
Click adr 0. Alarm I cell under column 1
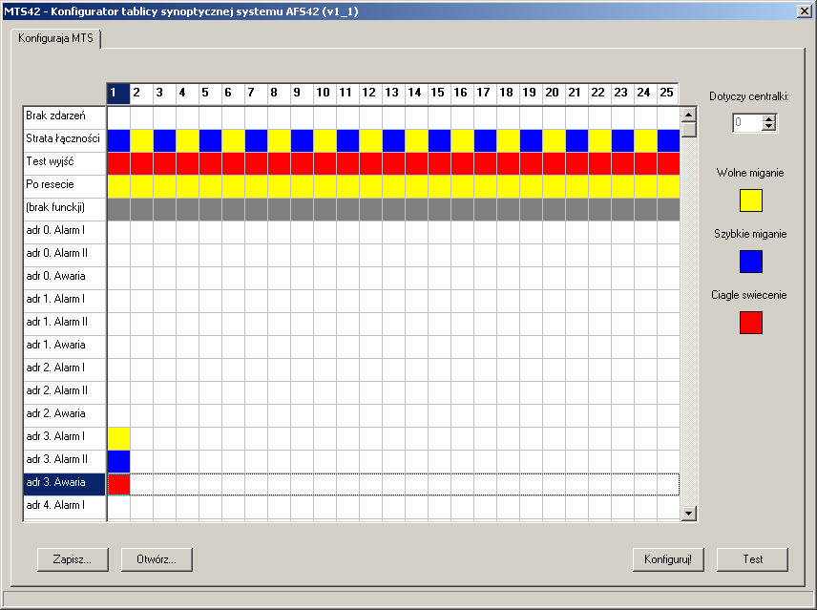coord(118,232)
